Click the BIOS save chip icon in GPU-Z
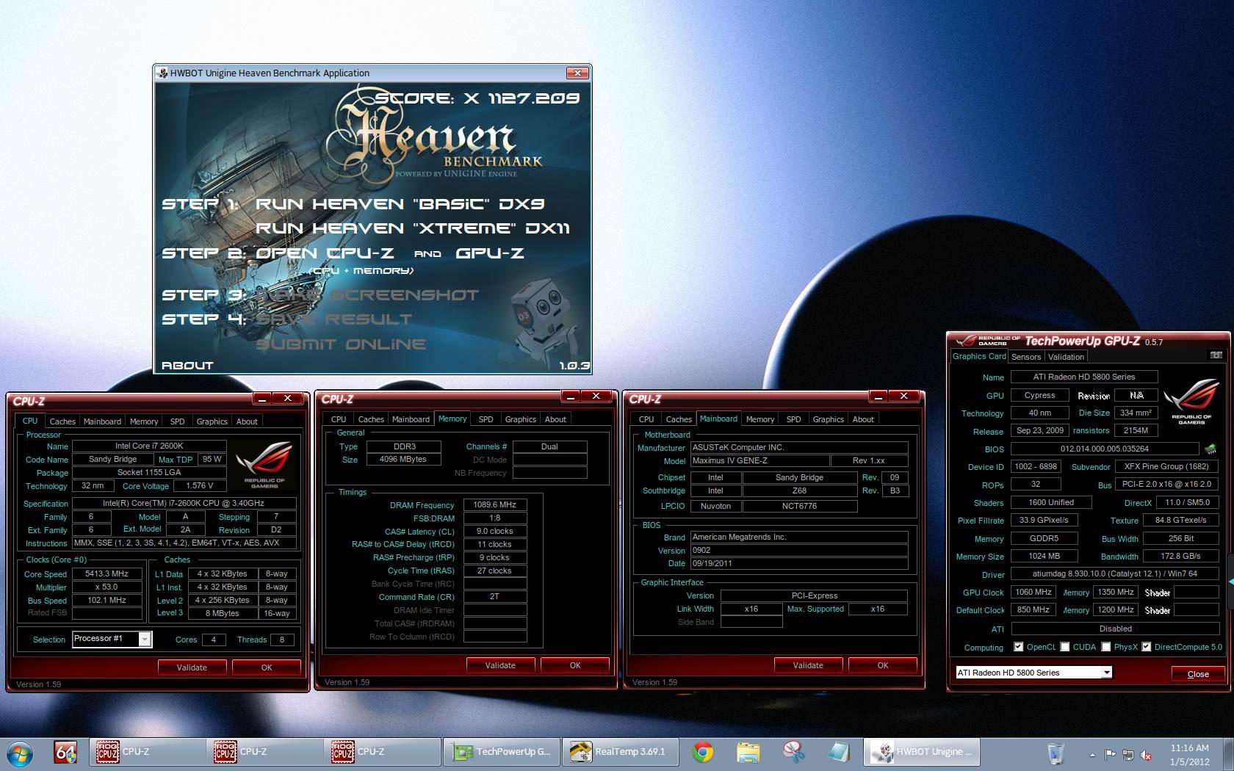The height and width of the screenshot is (771, 1234). click(x=1210, y=449)
